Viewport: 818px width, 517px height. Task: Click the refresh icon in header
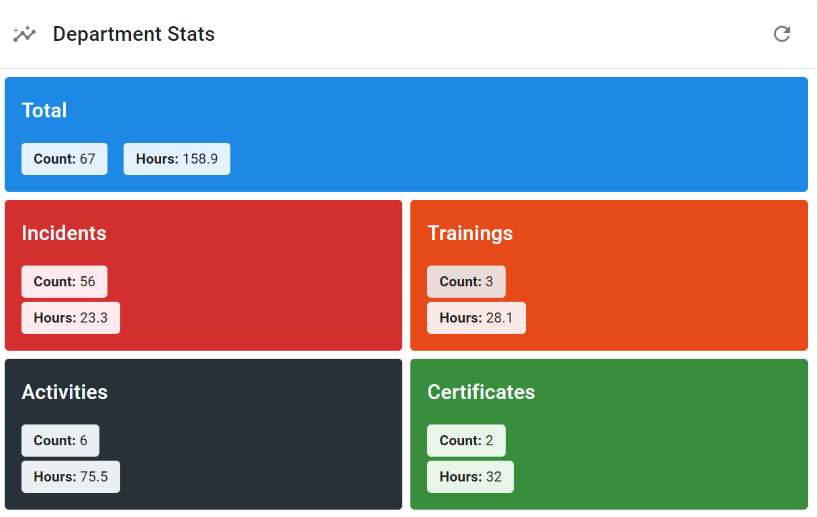[x=782, y=34]
